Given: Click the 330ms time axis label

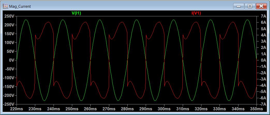Looking at the screenshot, I should 220,109.
